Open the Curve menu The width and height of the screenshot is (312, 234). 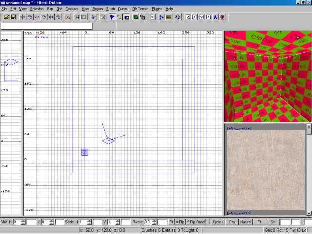point(122,9)
